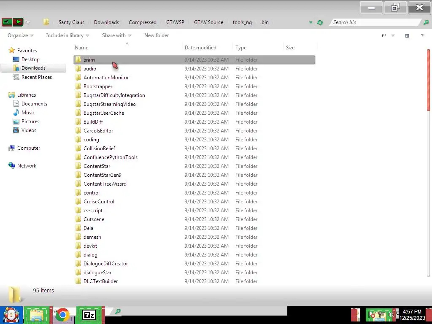The height and width of the screenshot is (324, 432).
Task: Click DLCTextBuilder folder name
Action: coord(100,281)
